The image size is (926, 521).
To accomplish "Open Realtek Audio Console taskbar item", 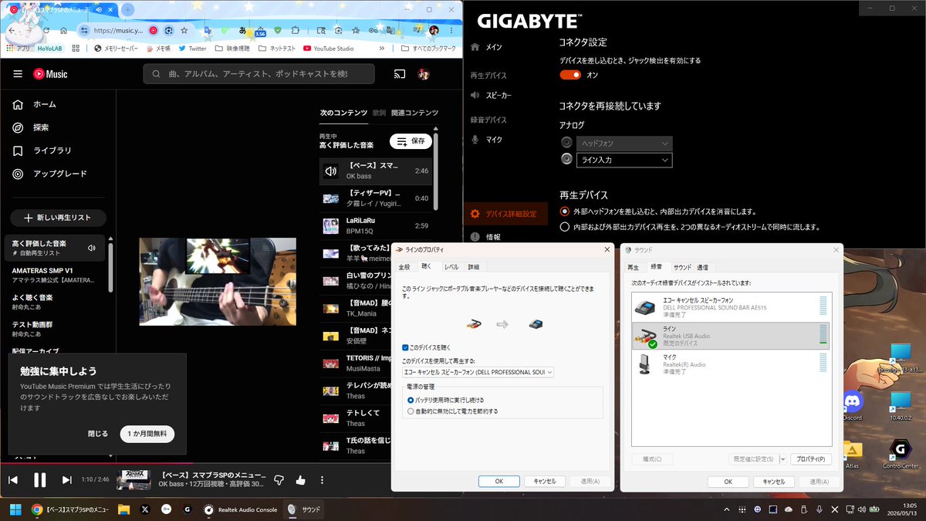I will pos(241,509).
